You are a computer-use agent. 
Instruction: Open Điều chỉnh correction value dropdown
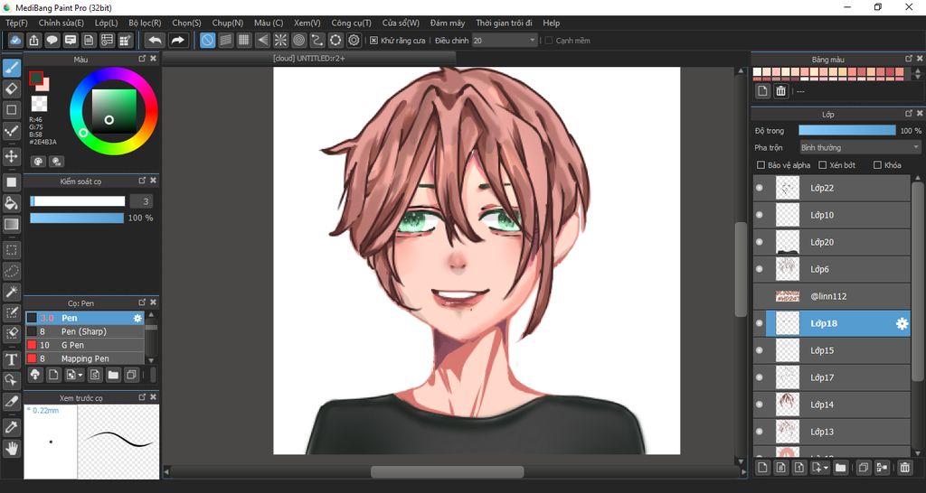click(505, 40)
